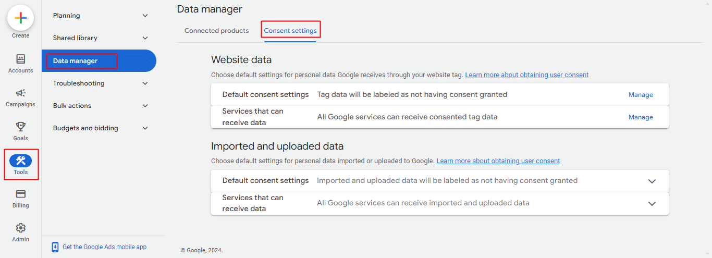Viewport: 712px width, 258px height.
Task: Open the Accounts icon in sidebar
Action: click(x=20, y=59)
